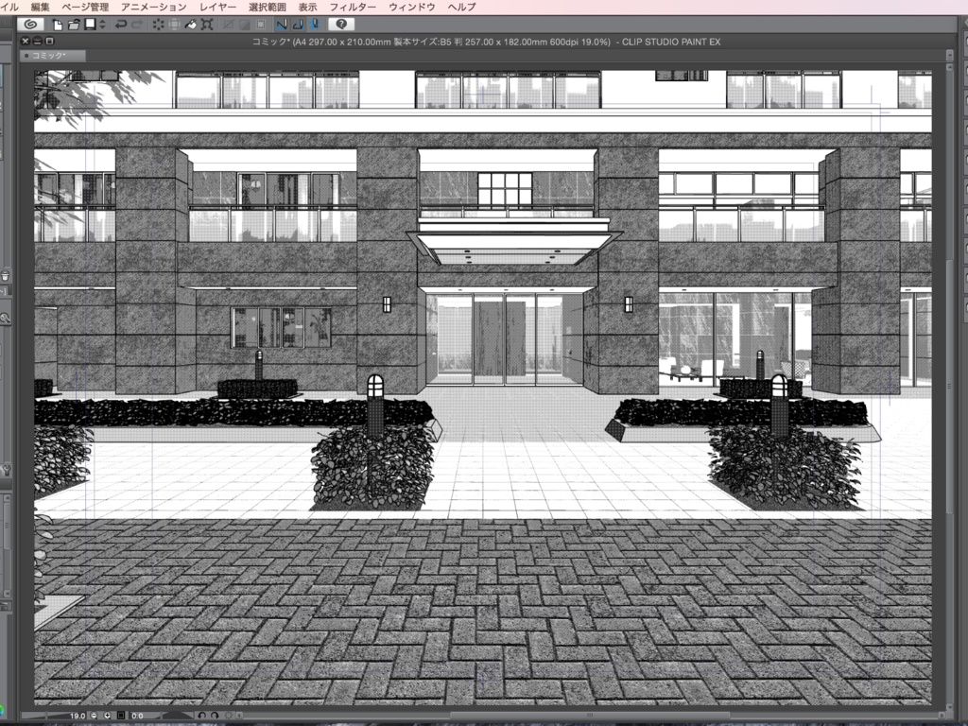
Task: Toggle snap to special ruler
Action: (x=299, y=26)
